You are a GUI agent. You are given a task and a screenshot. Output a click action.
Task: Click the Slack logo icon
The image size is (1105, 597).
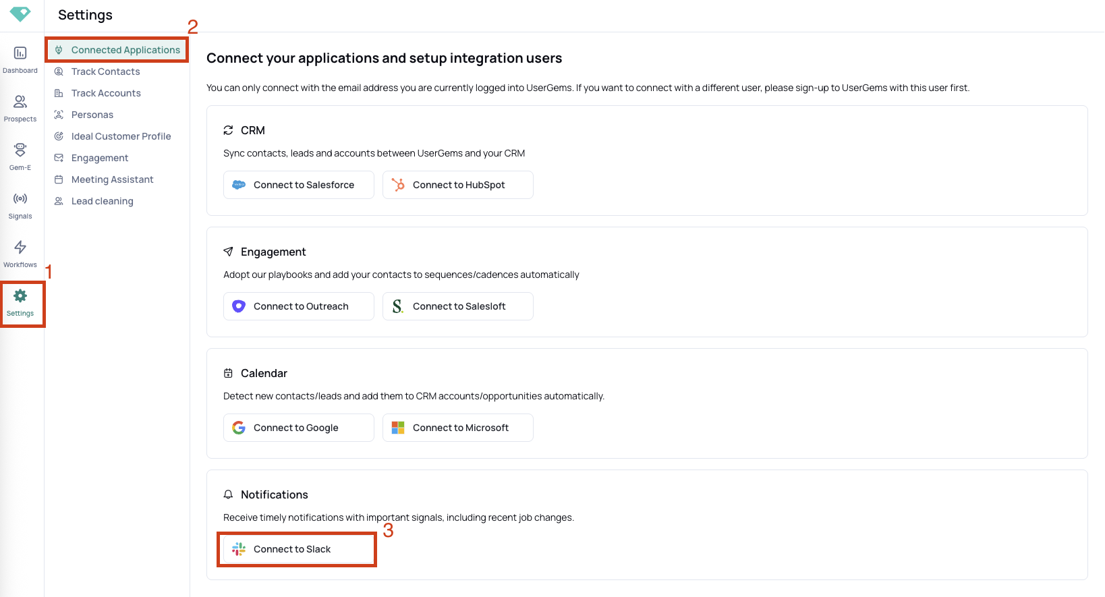click(239, 549)
